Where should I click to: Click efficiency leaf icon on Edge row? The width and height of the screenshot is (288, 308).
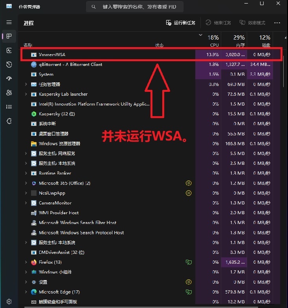pyautogui.click(x=189, y=292)
